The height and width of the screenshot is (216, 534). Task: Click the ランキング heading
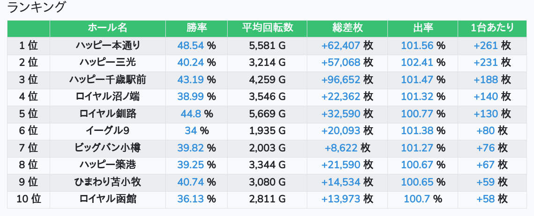click(x=37, y=7)
